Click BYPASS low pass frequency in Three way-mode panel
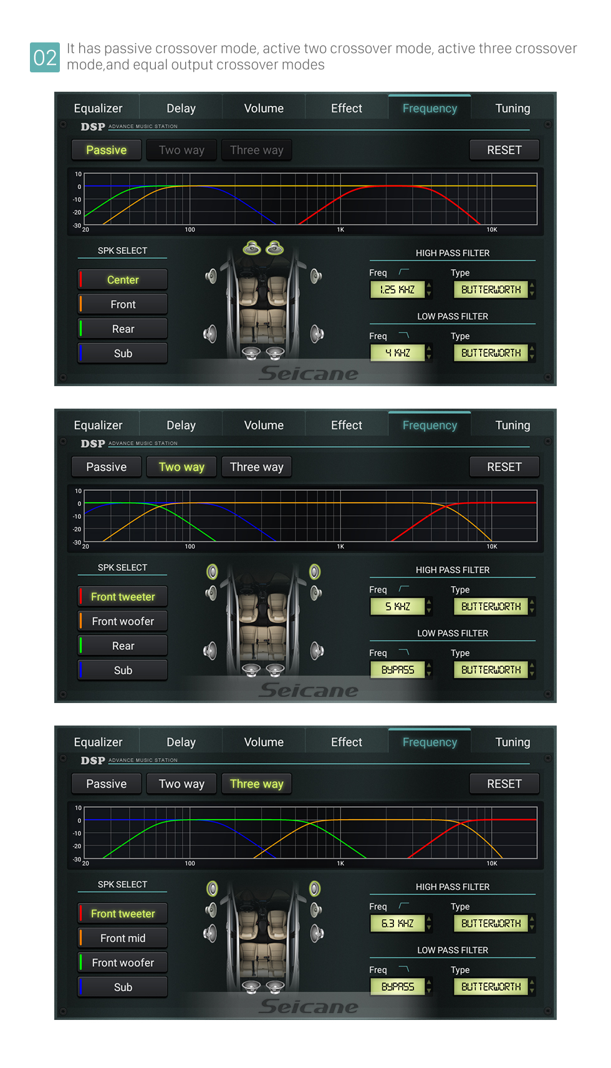This screenshot has width=611, height=1068. [401, 987]
